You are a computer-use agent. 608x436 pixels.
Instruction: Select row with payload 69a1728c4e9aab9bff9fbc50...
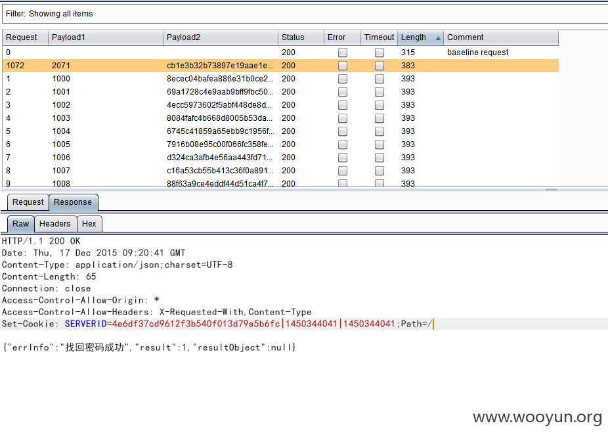pyautogui.click(x=280, y=92)
